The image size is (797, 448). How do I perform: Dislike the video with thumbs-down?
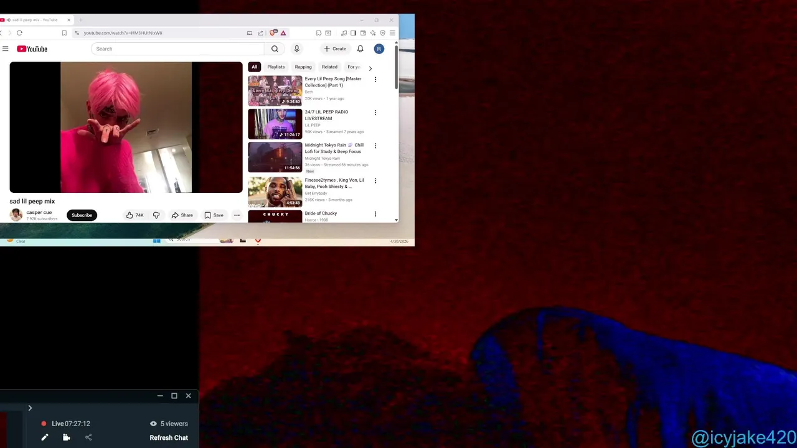click(x=156, y=215)
